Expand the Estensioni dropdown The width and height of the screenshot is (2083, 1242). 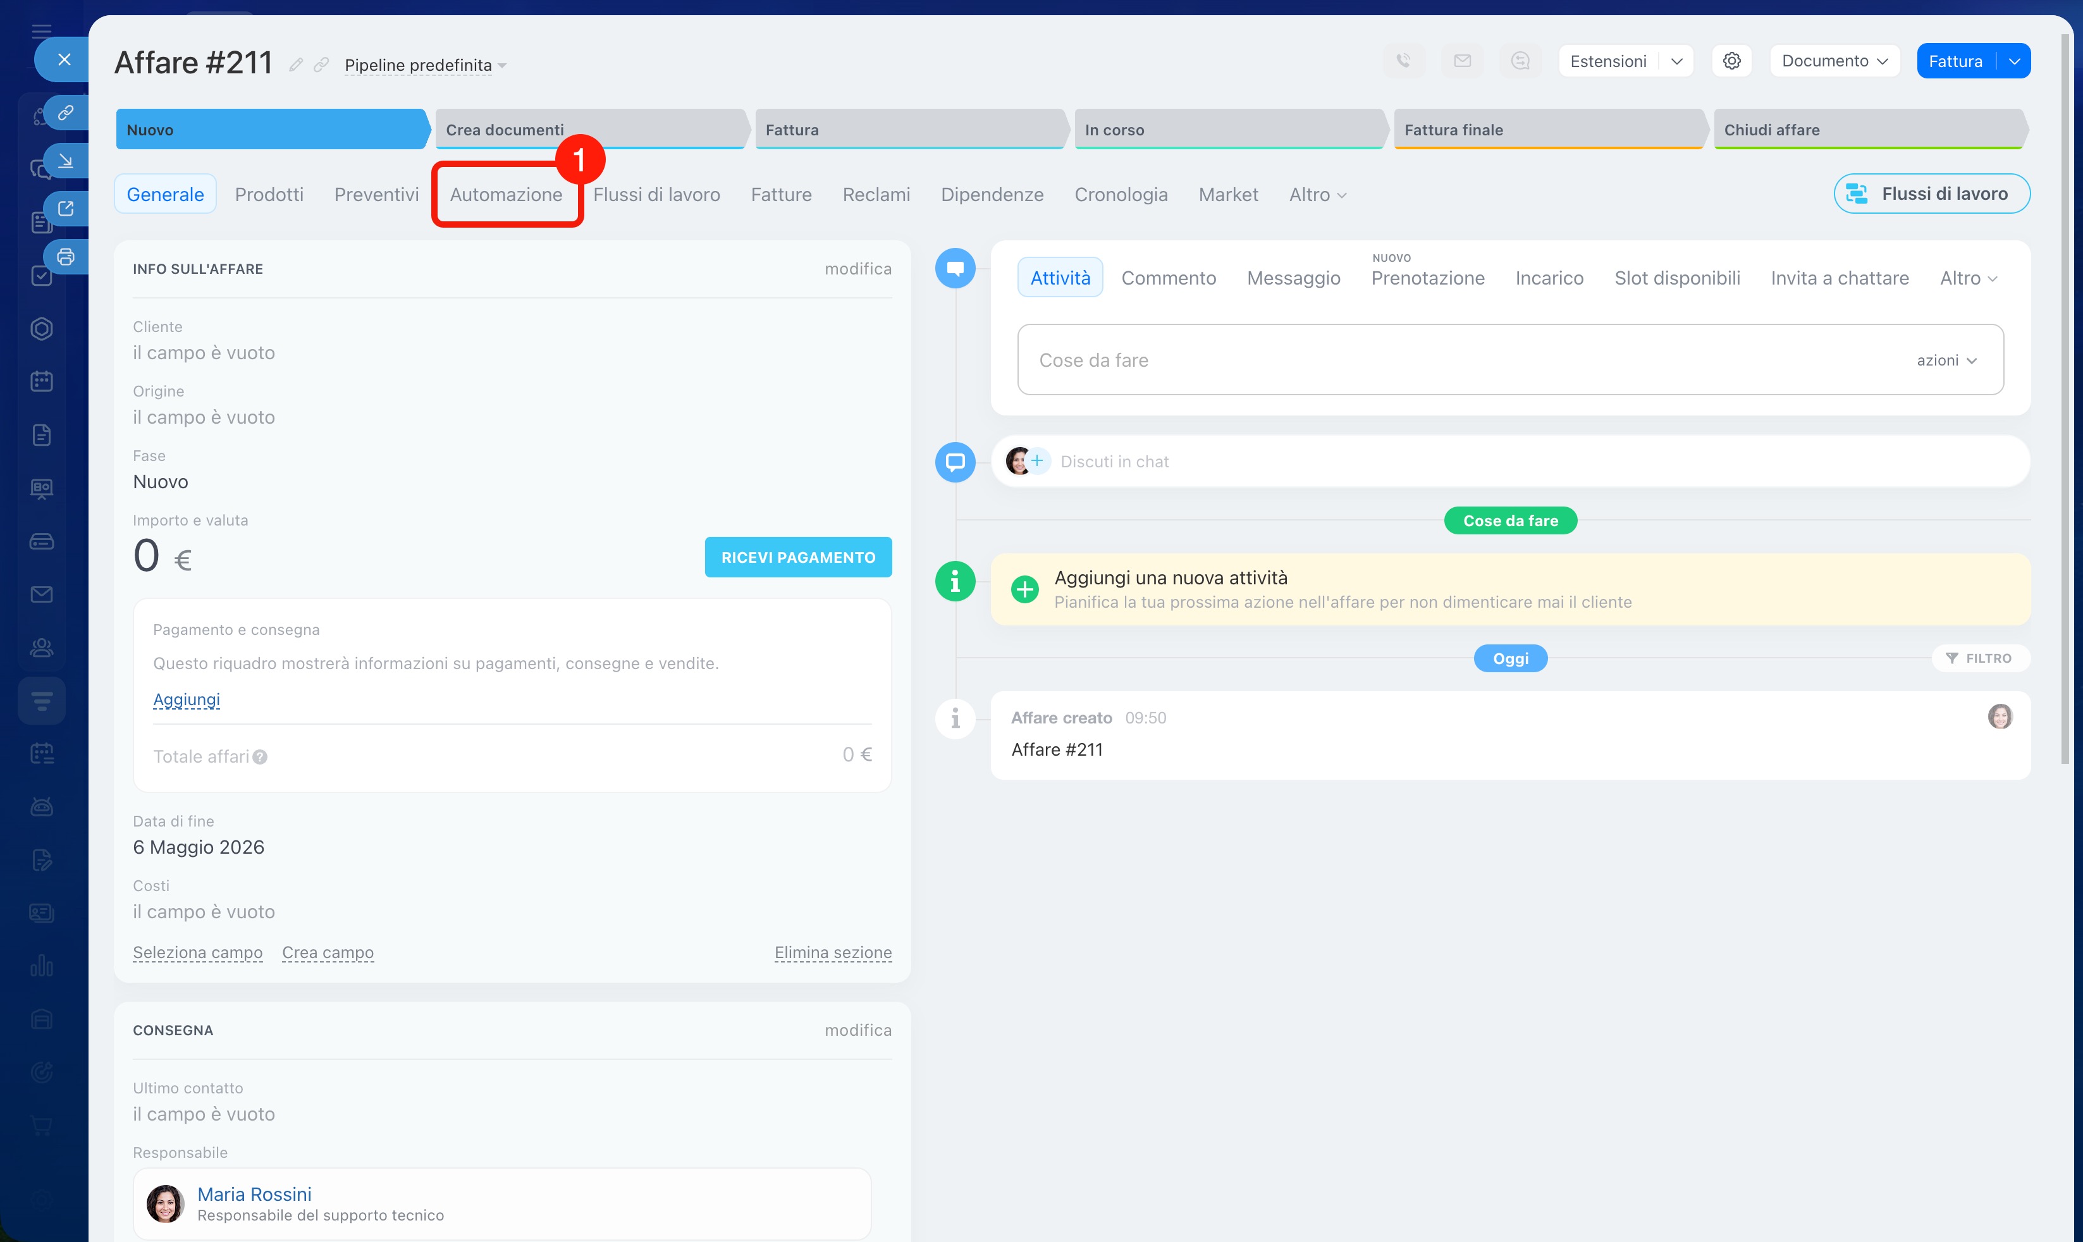point(1676,61)
